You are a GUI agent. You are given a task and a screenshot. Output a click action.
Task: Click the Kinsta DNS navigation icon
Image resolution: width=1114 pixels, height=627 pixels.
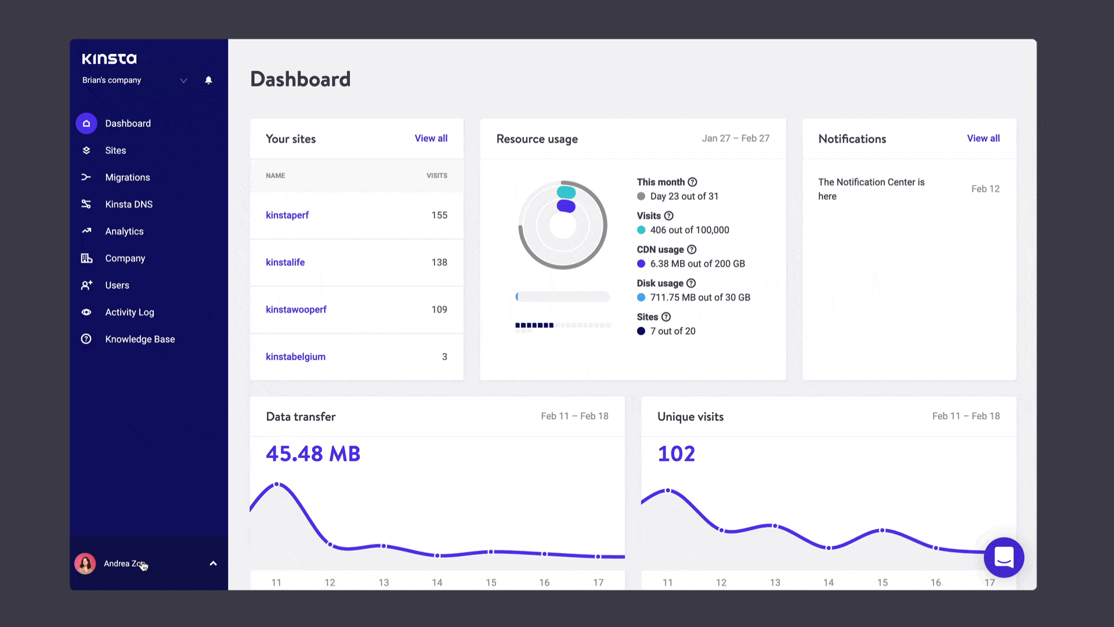(86, 204)
